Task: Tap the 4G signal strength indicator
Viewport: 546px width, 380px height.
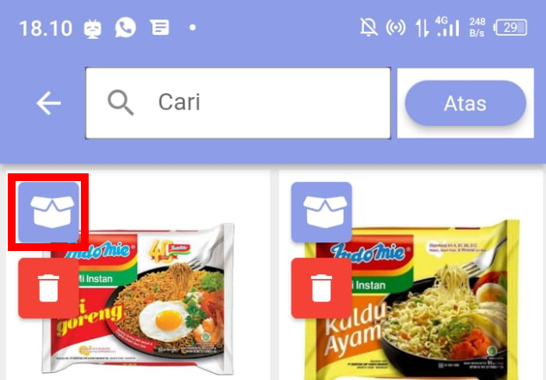Action: (447, 26)
